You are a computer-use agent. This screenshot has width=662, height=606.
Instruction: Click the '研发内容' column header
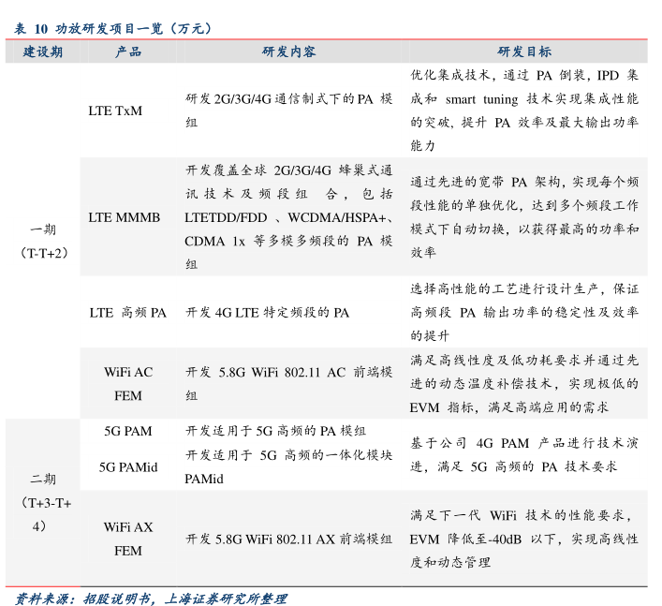pos(288,52)
